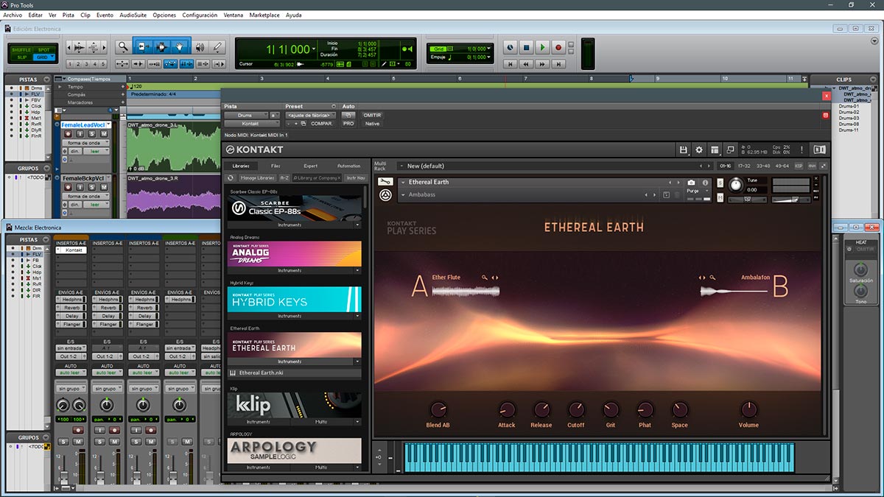Click the Ethereal Earth snapshot camera icon
Viewport: 884px width, 497px height.
point(692,182)
